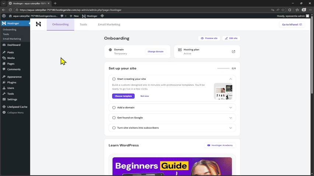Screen dimensions: 314x176
Task: Open Plugins in the WordPress sidebar
Action: click(11, 82)
